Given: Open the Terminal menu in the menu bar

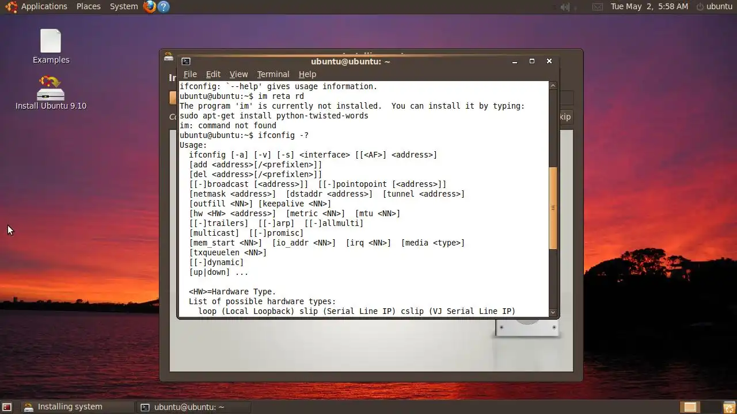Looking at the screenshot, I should click(273, 74).
